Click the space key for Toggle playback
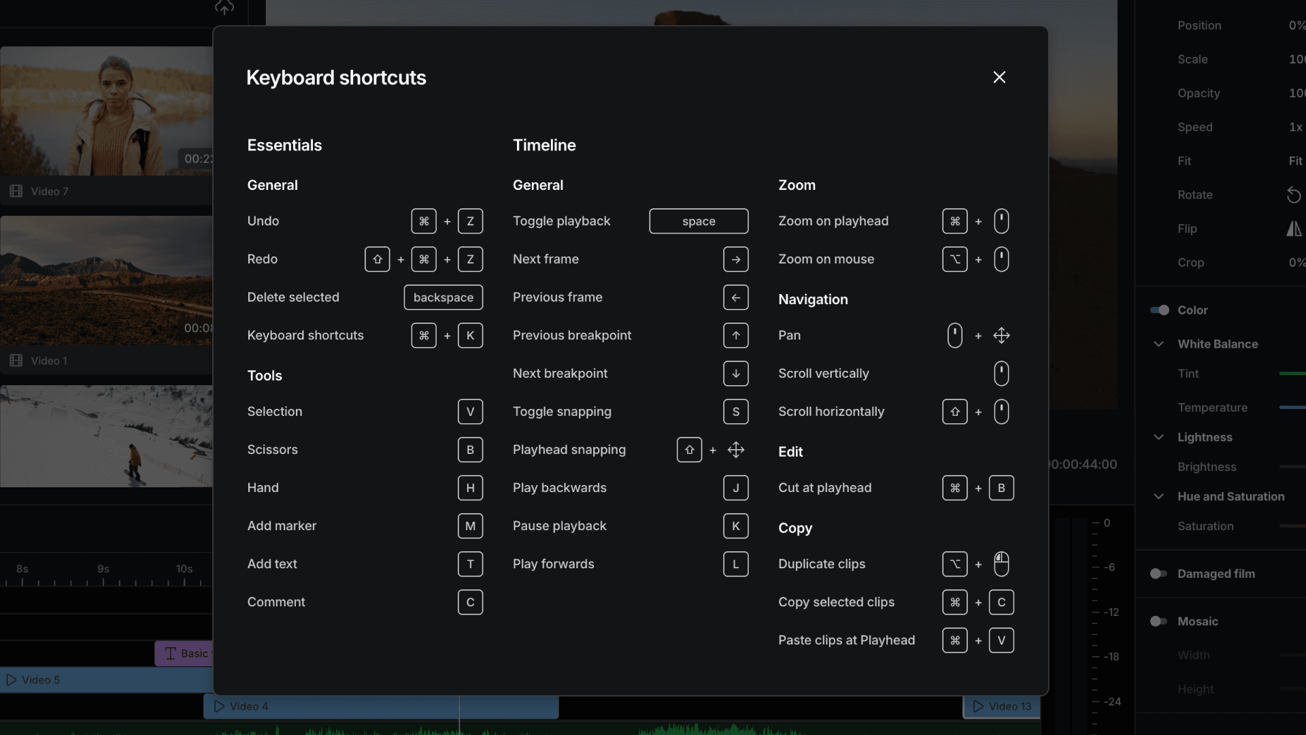 tap(699, 221)
